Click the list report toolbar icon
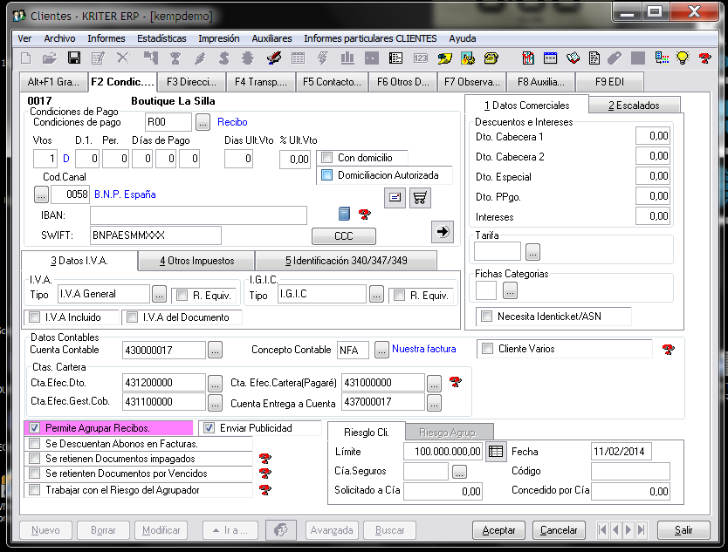728x552 pixels. coord(395,58)
